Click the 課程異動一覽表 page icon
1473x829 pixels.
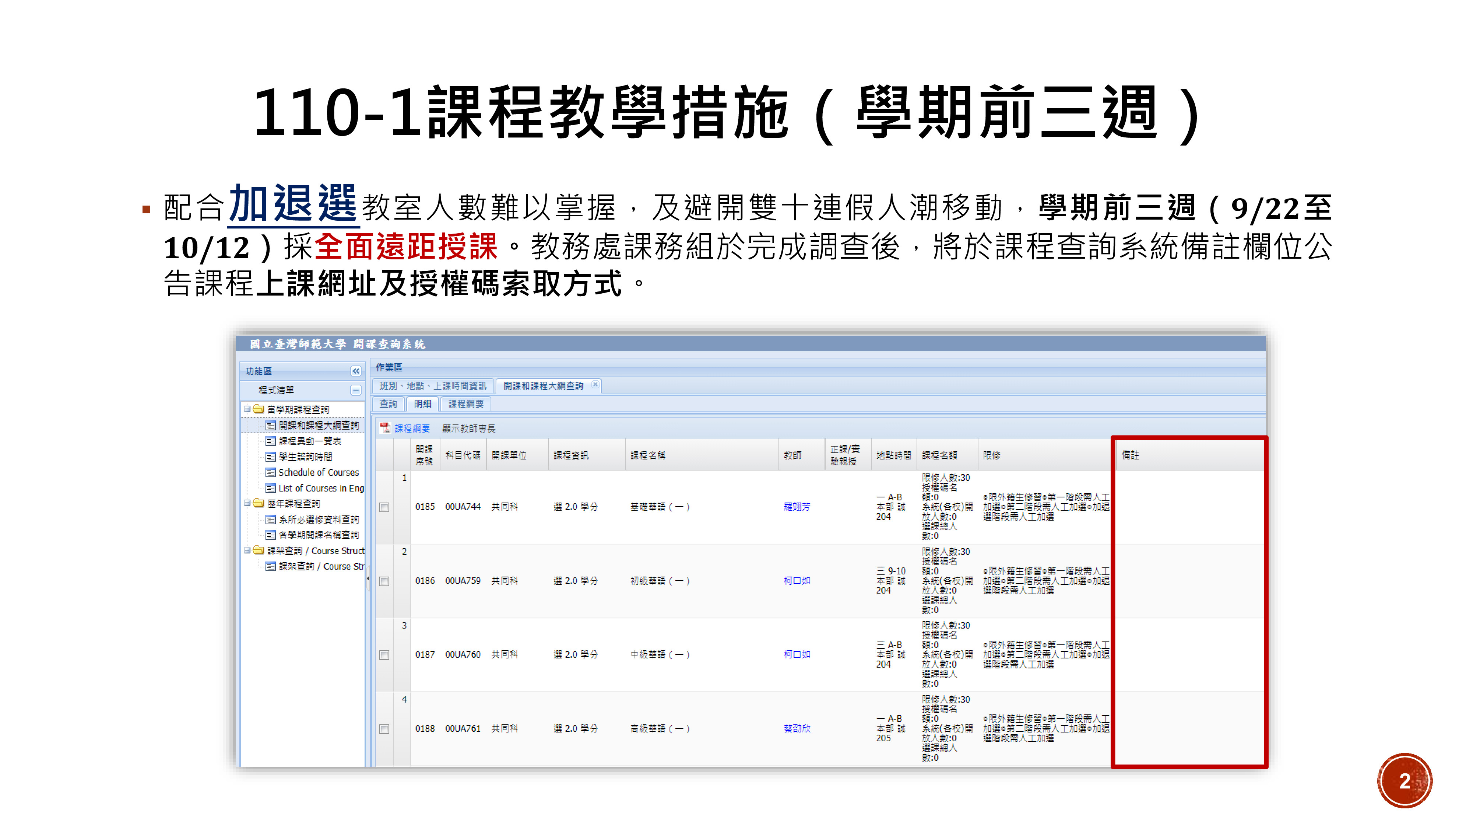270,441
